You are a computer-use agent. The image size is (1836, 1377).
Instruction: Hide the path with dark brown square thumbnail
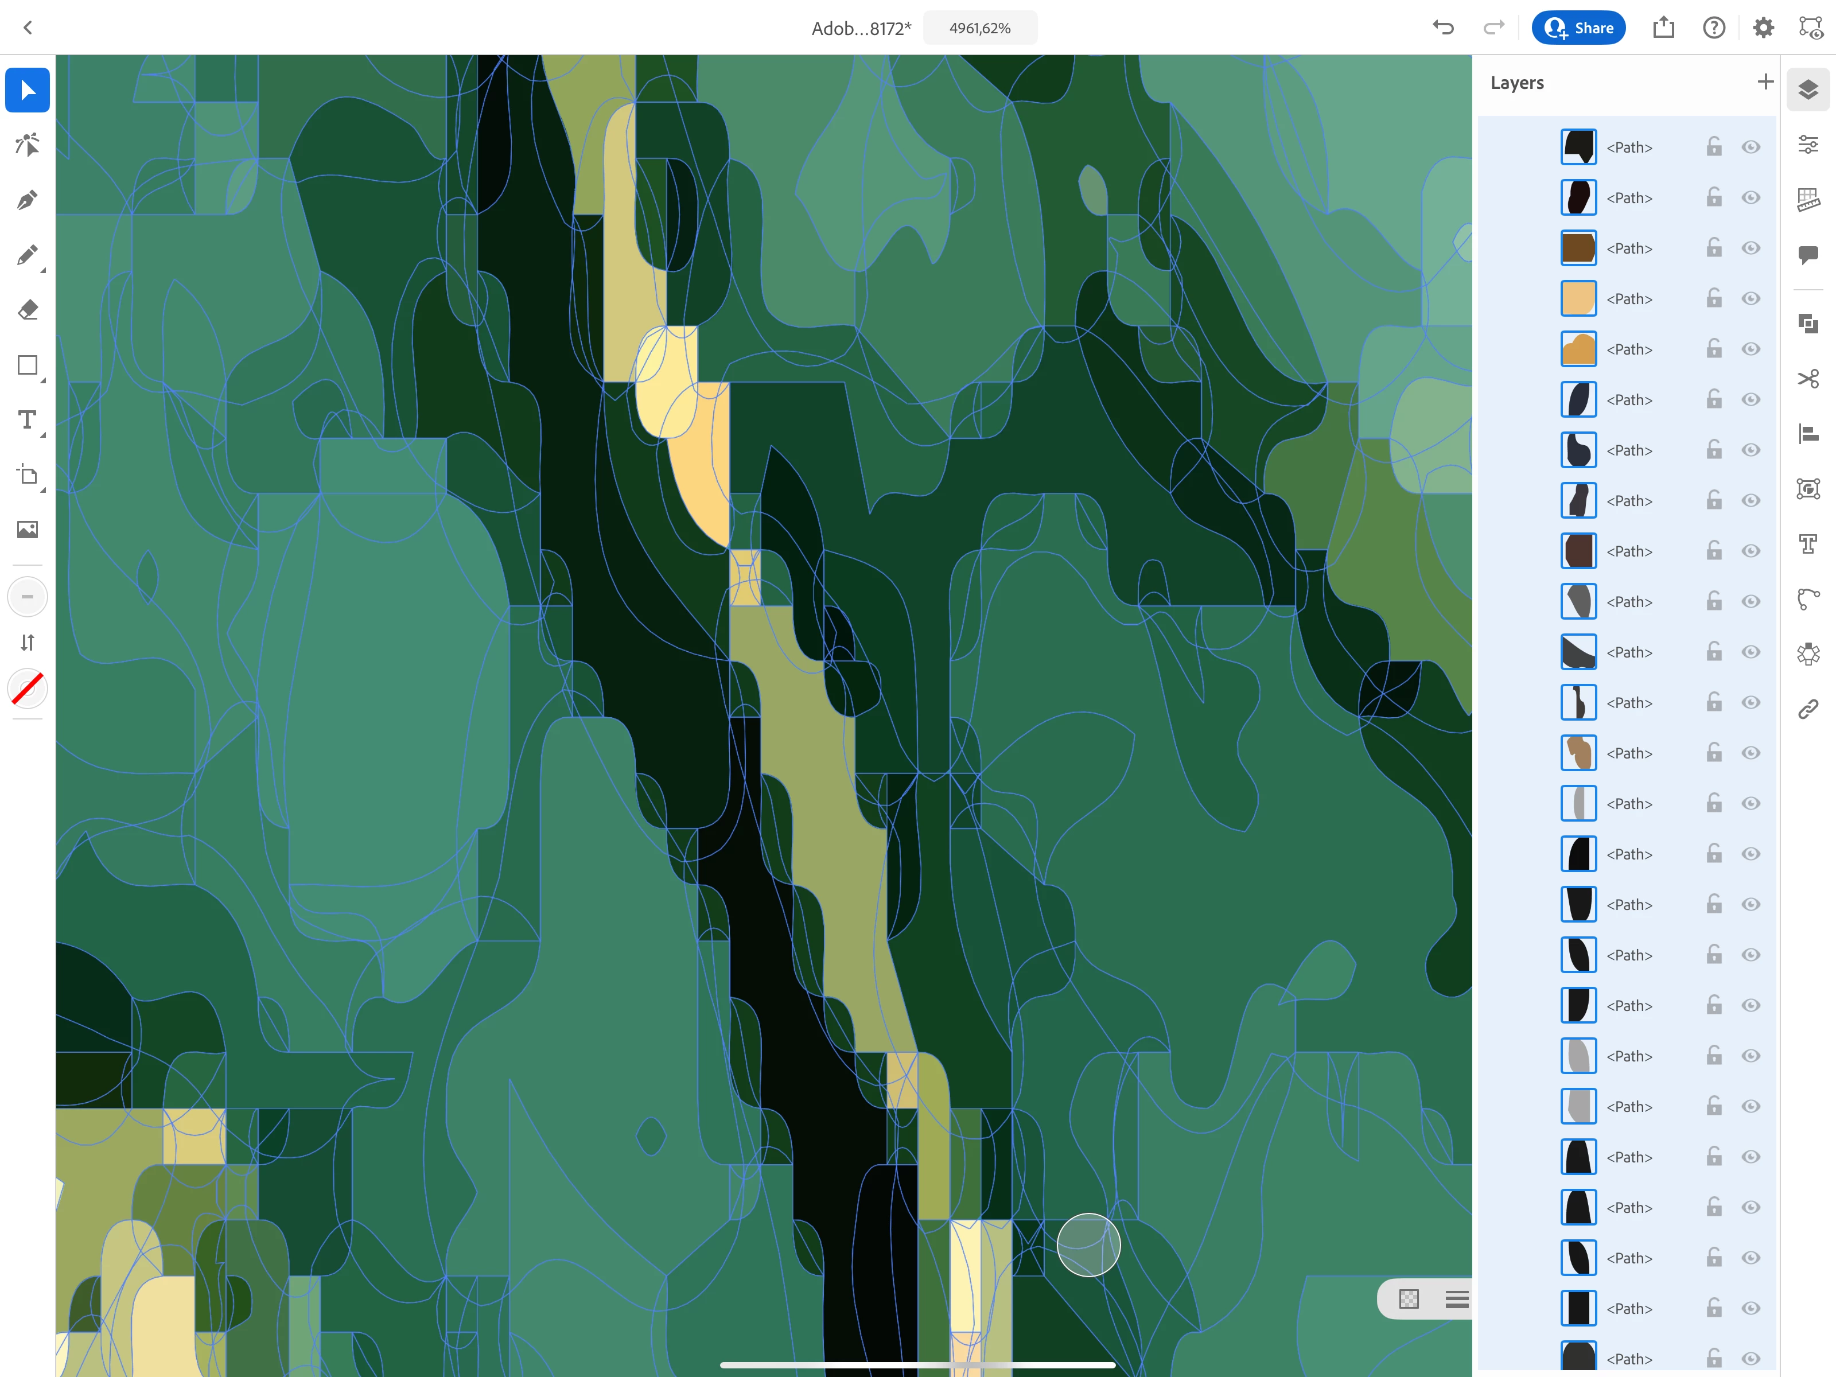pyautogui.click(x=1751, y=248)
